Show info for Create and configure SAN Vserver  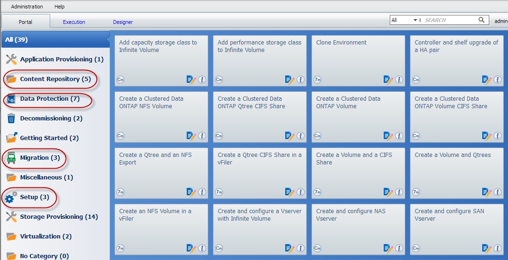[x=498, y=248]
